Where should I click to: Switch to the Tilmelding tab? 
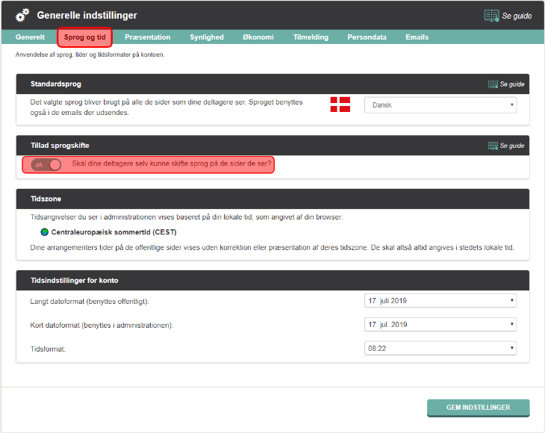[x=312, y=37]
